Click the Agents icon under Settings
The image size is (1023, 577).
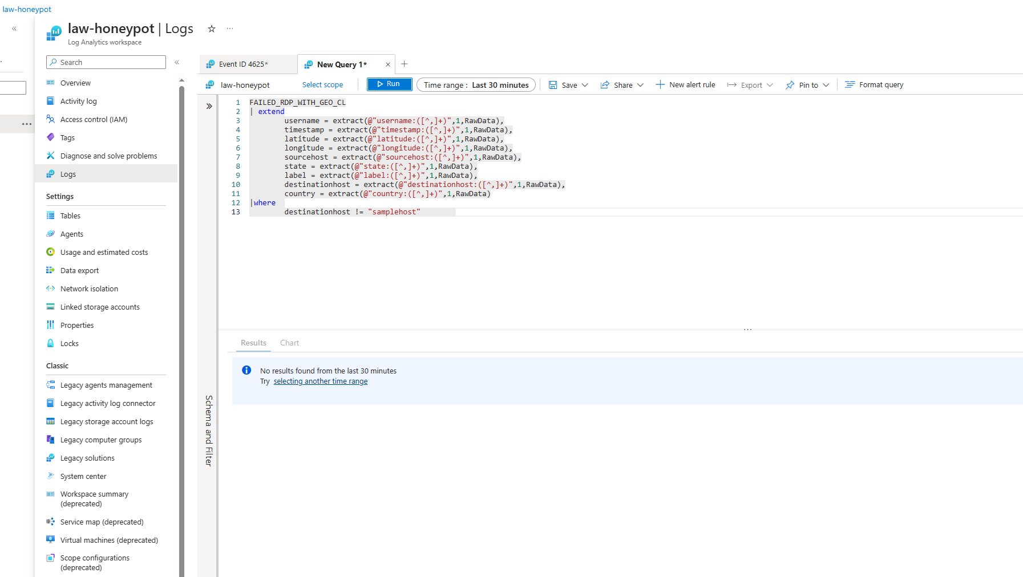(50, 234)
